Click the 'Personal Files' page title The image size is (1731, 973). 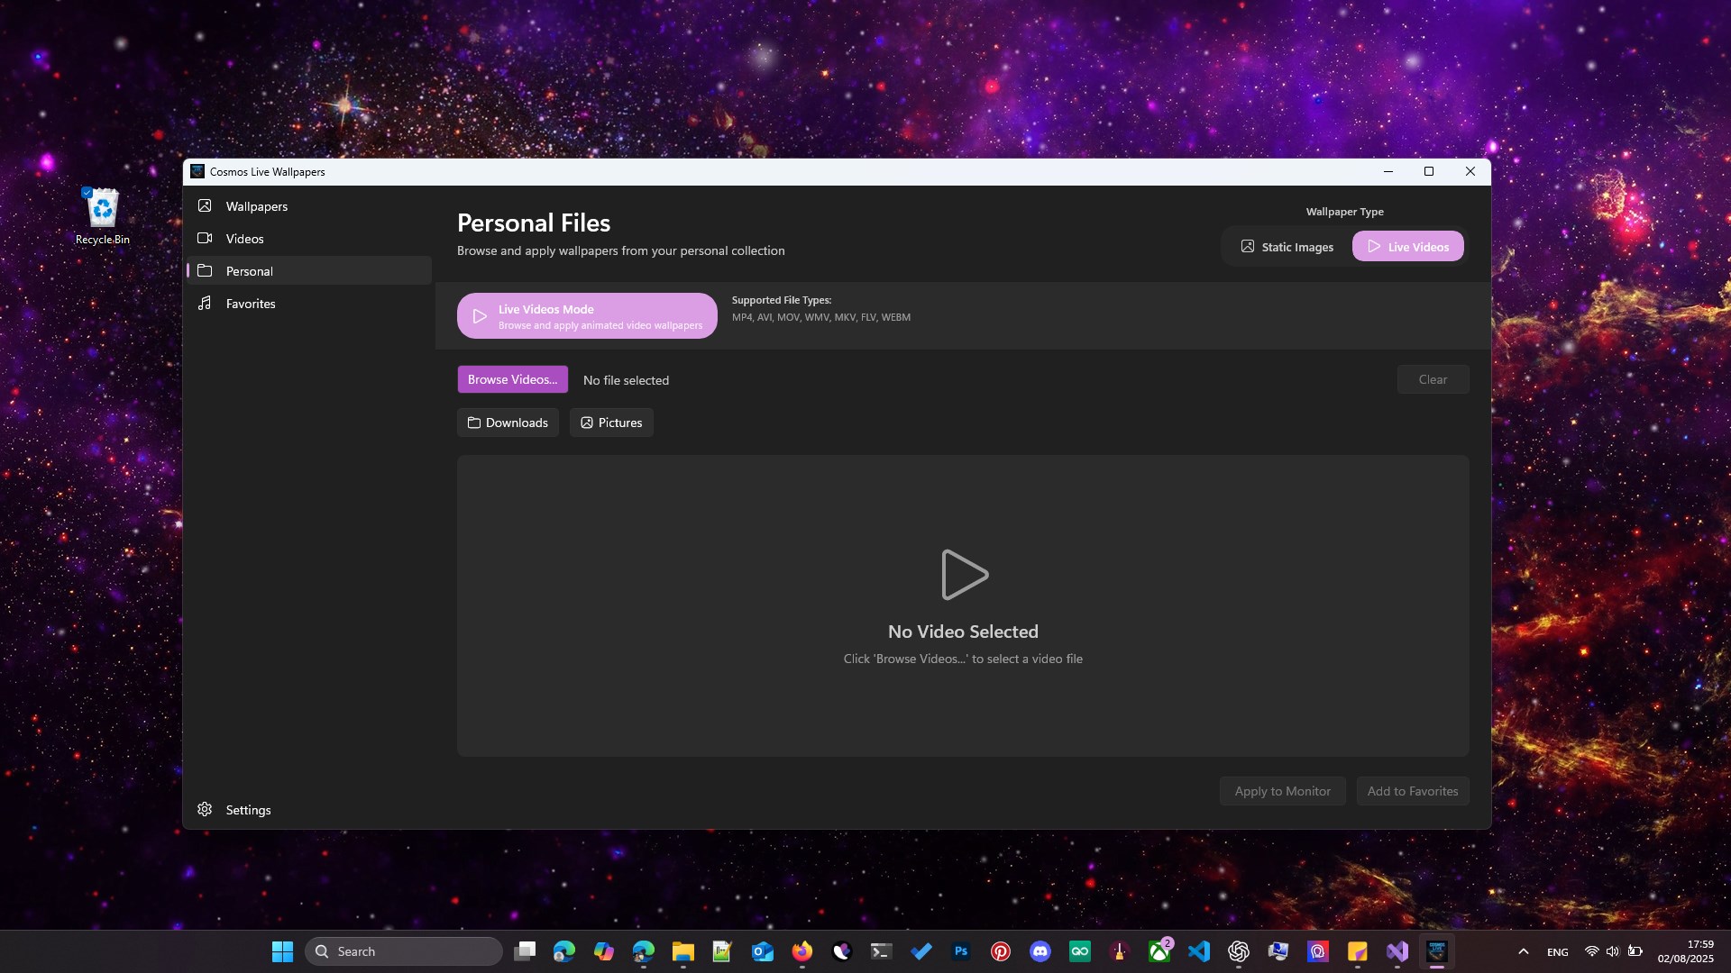(x=534, y=223)
